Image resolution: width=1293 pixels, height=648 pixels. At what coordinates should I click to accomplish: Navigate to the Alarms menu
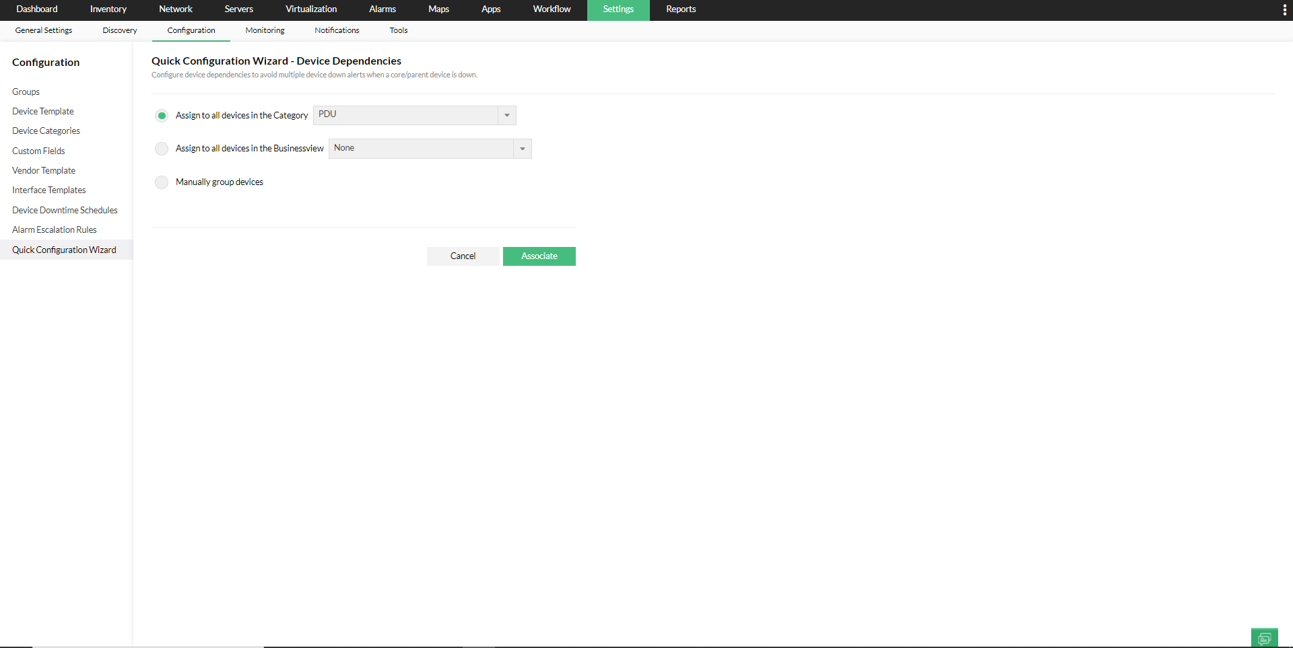(382, 9)
